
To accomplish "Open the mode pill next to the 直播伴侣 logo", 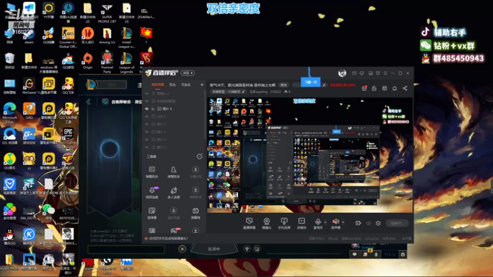I will coord(188,73).
